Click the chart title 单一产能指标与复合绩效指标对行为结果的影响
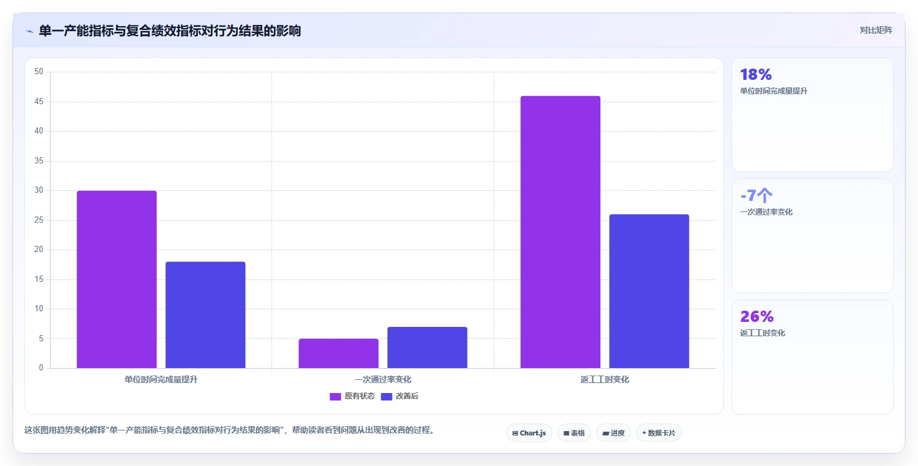This screenshot has height=466, width=918. [170, 31]
